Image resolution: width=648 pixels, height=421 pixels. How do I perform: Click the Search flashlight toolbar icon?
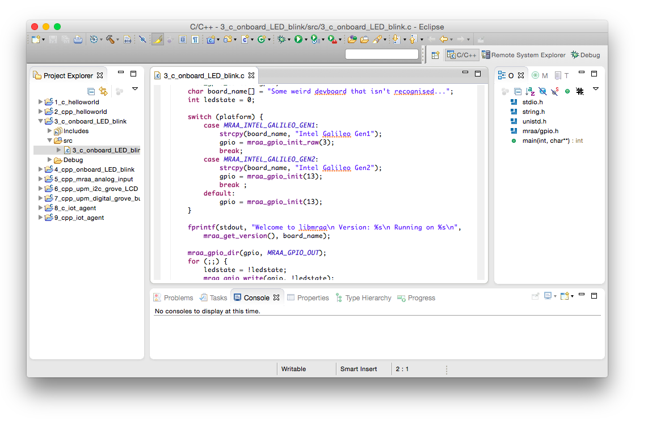click(377, 40)
